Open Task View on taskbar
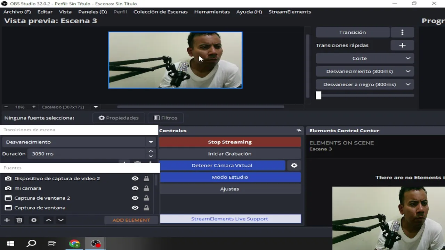Screen dimensions: 445x250 pyautogui.click(x=52, y=244)
